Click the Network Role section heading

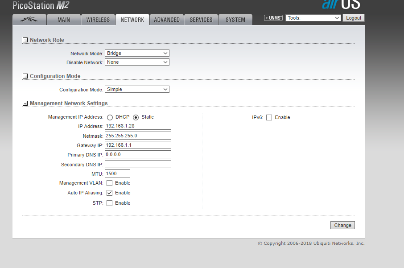click(x=47, y=40)
